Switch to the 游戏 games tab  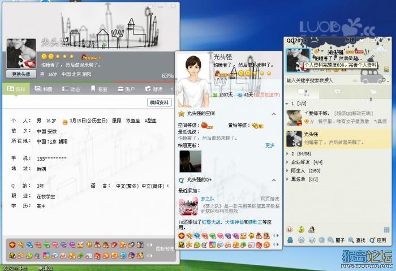tap(154, 89)
